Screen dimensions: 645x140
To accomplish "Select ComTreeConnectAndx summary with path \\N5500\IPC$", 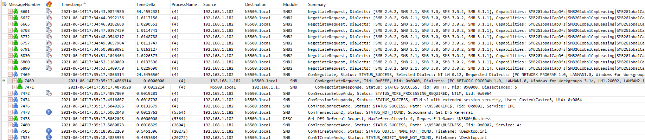I will [411, 106].
